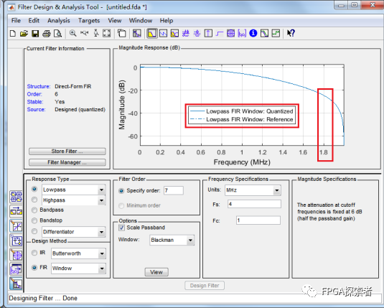Show Phase Delay plot
Image resolution: width=384 pixels, height=308 pixels.
click(197, 33)
